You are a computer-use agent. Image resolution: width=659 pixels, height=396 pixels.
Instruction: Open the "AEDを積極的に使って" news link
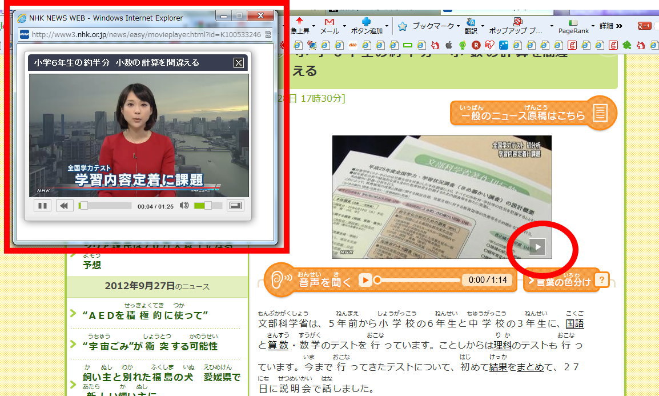point(146,315)
